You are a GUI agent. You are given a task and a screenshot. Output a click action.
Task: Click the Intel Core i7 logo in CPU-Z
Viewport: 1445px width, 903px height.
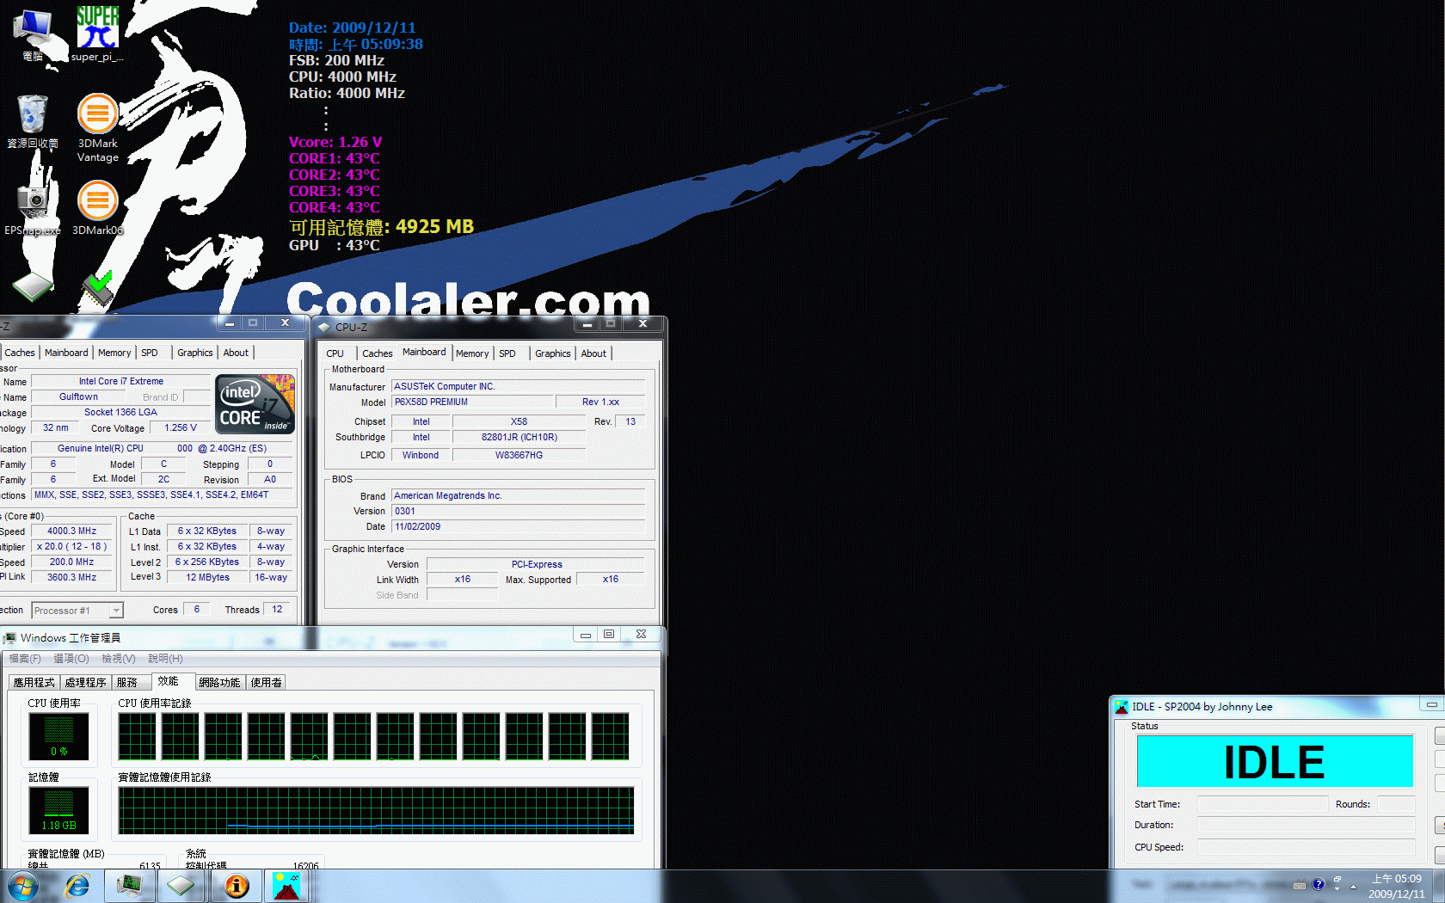pos(255,403)
